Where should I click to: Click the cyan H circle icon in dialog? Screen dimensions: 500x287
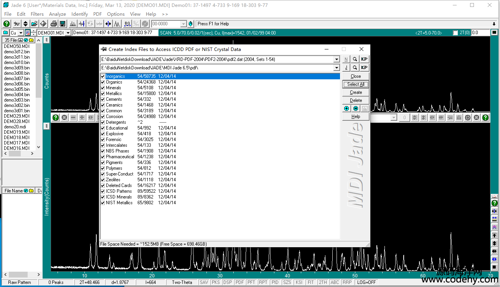click(x=356, y=108)
